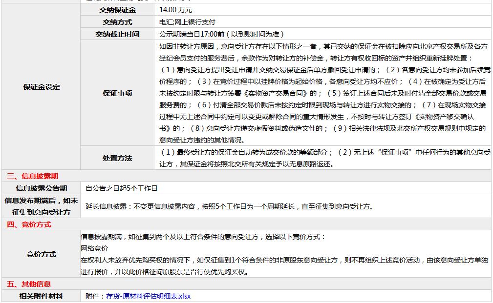Select the 交纳截止时间 label cell
Screen dimensions: 493x303
pyautogui.click(x=117, y=34)
